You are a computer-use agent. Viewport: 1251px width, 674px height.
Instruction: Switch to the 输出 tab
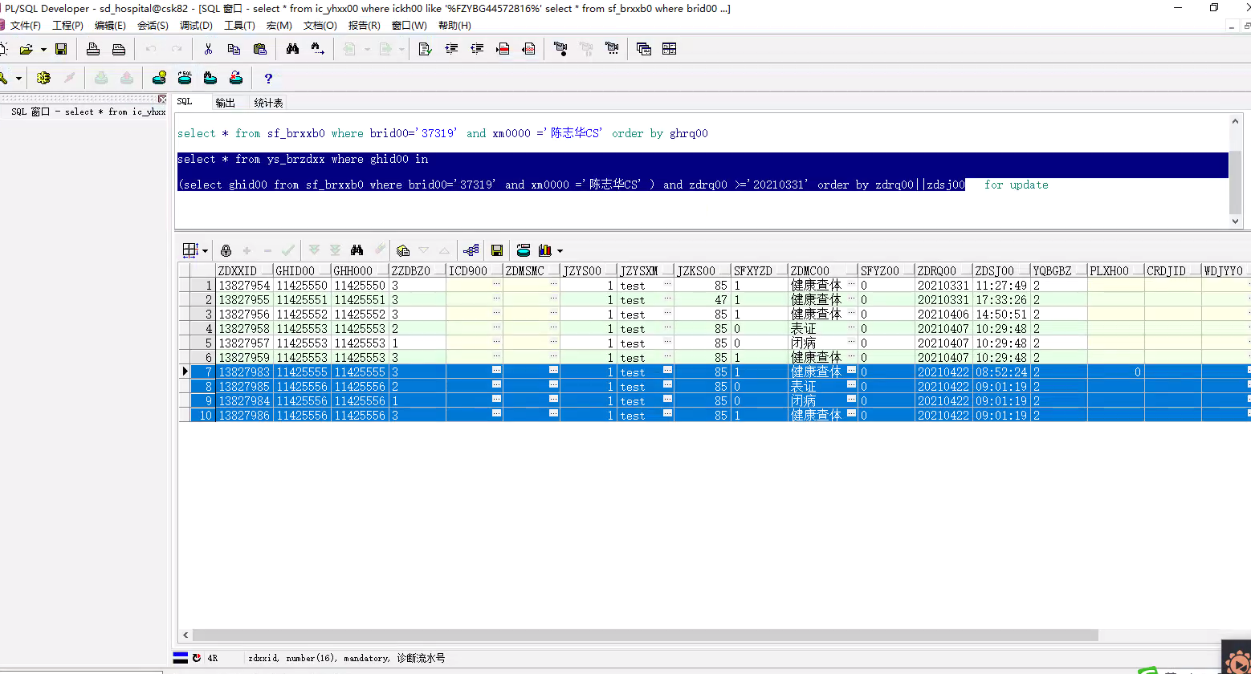pos(226,103)
